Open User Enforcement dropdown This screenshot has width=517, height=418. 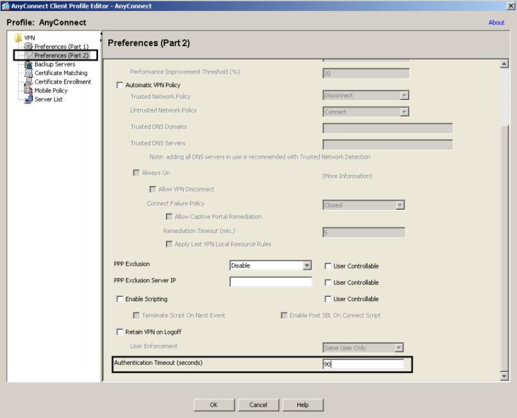point(399,347)
